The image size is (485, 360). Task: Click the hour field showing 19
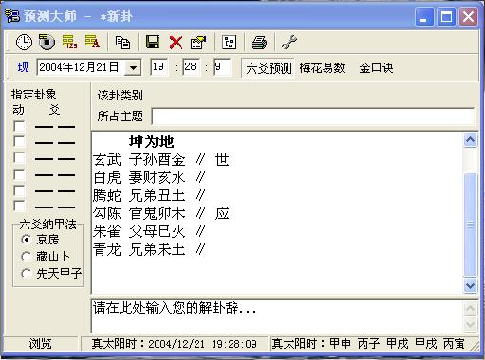(x=159, y=66)
